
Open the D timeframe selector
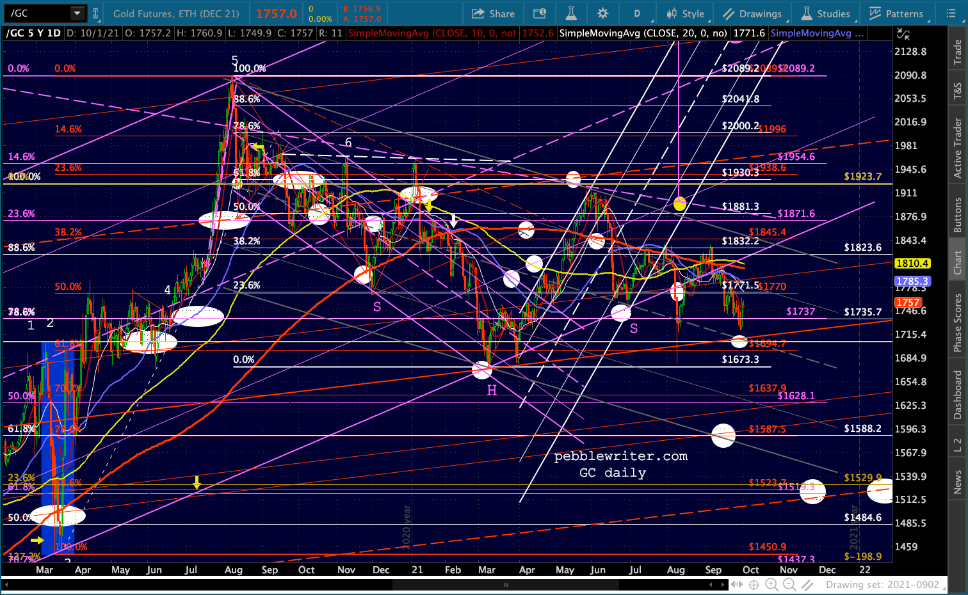pos(637,13)
